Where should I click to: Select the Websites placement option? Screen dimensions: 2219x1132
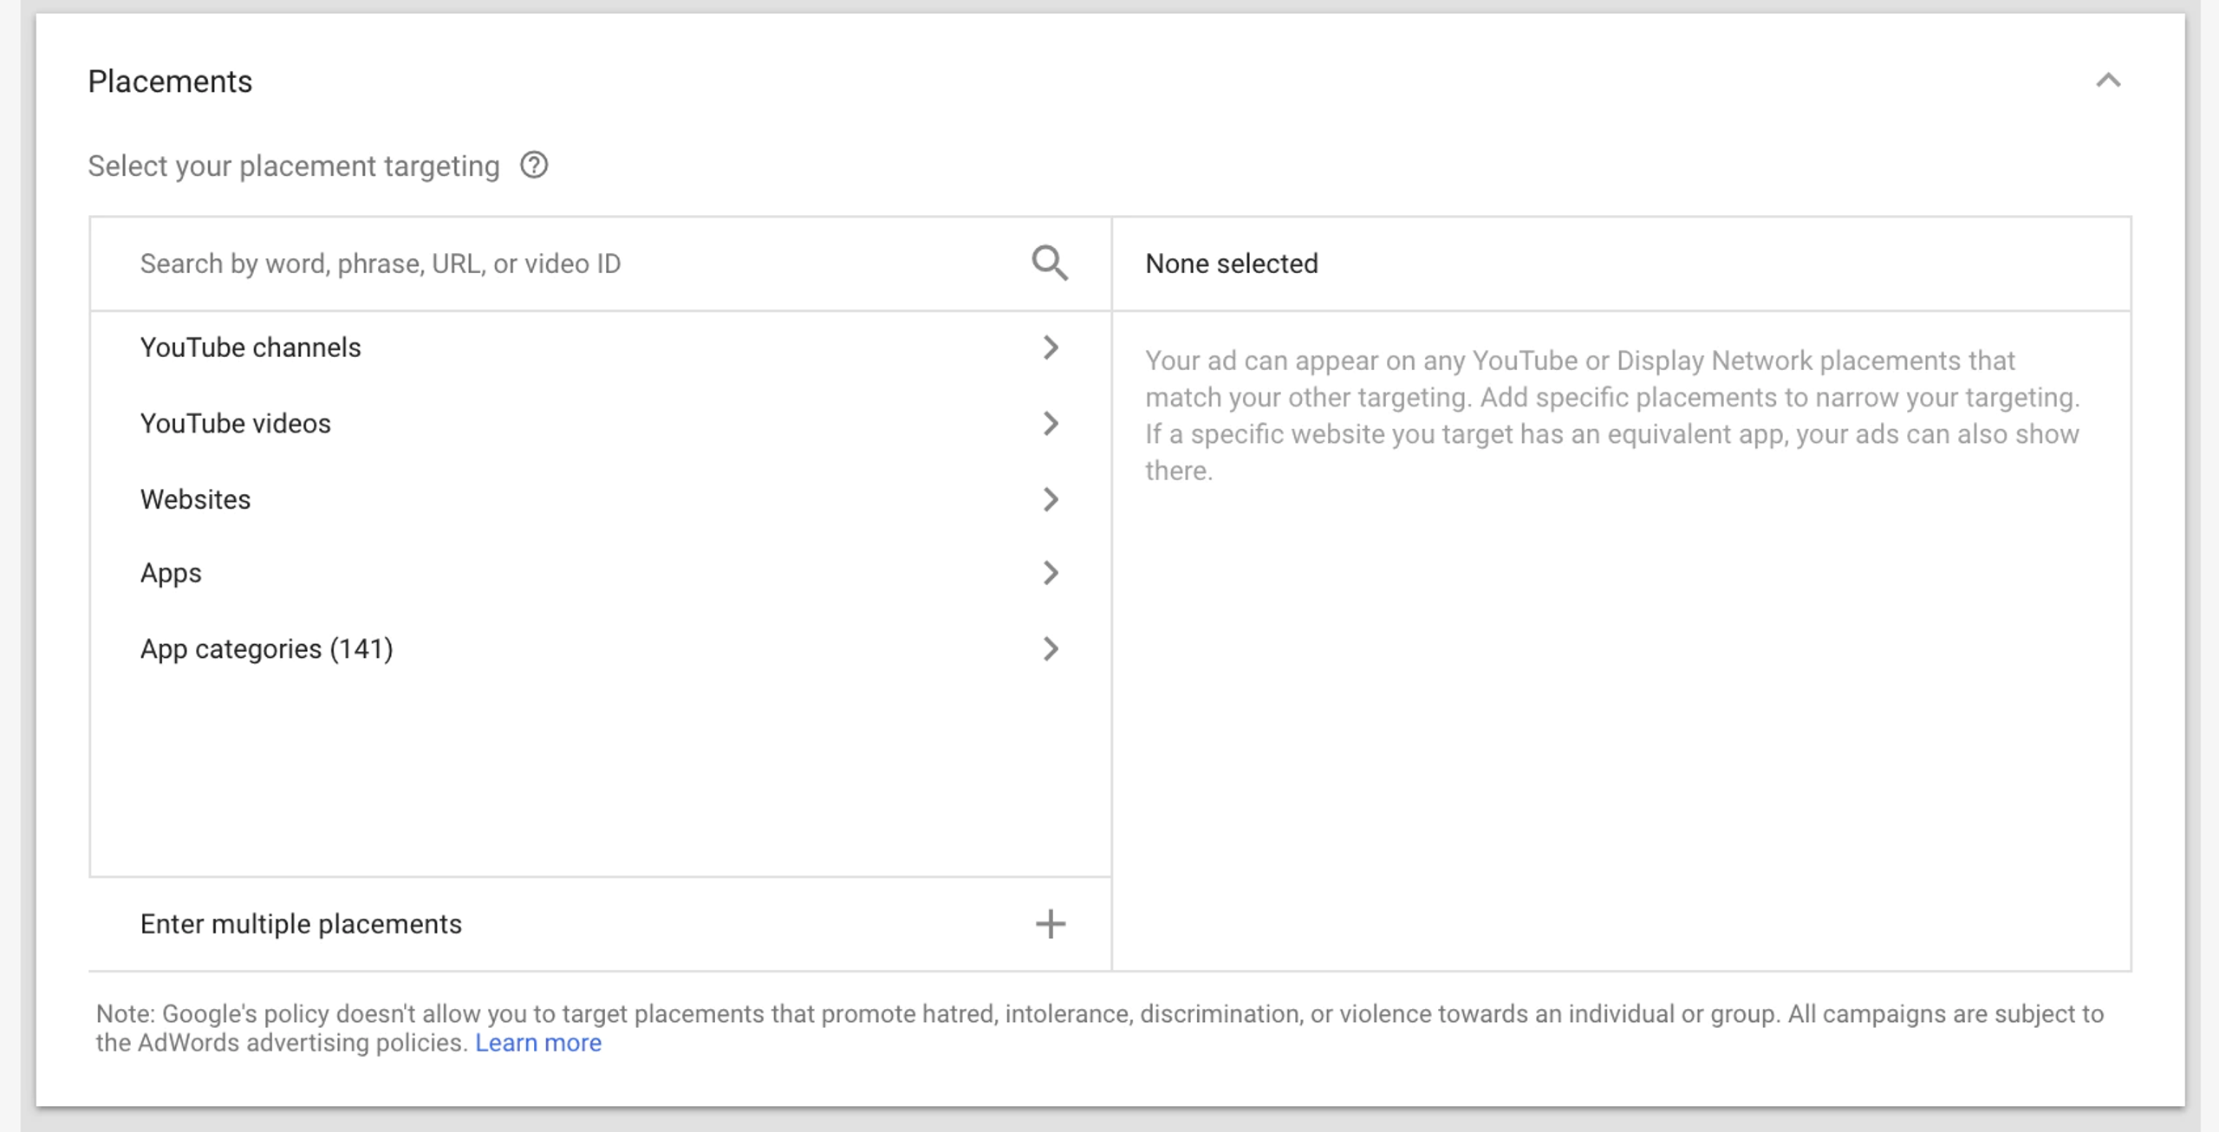196,499
